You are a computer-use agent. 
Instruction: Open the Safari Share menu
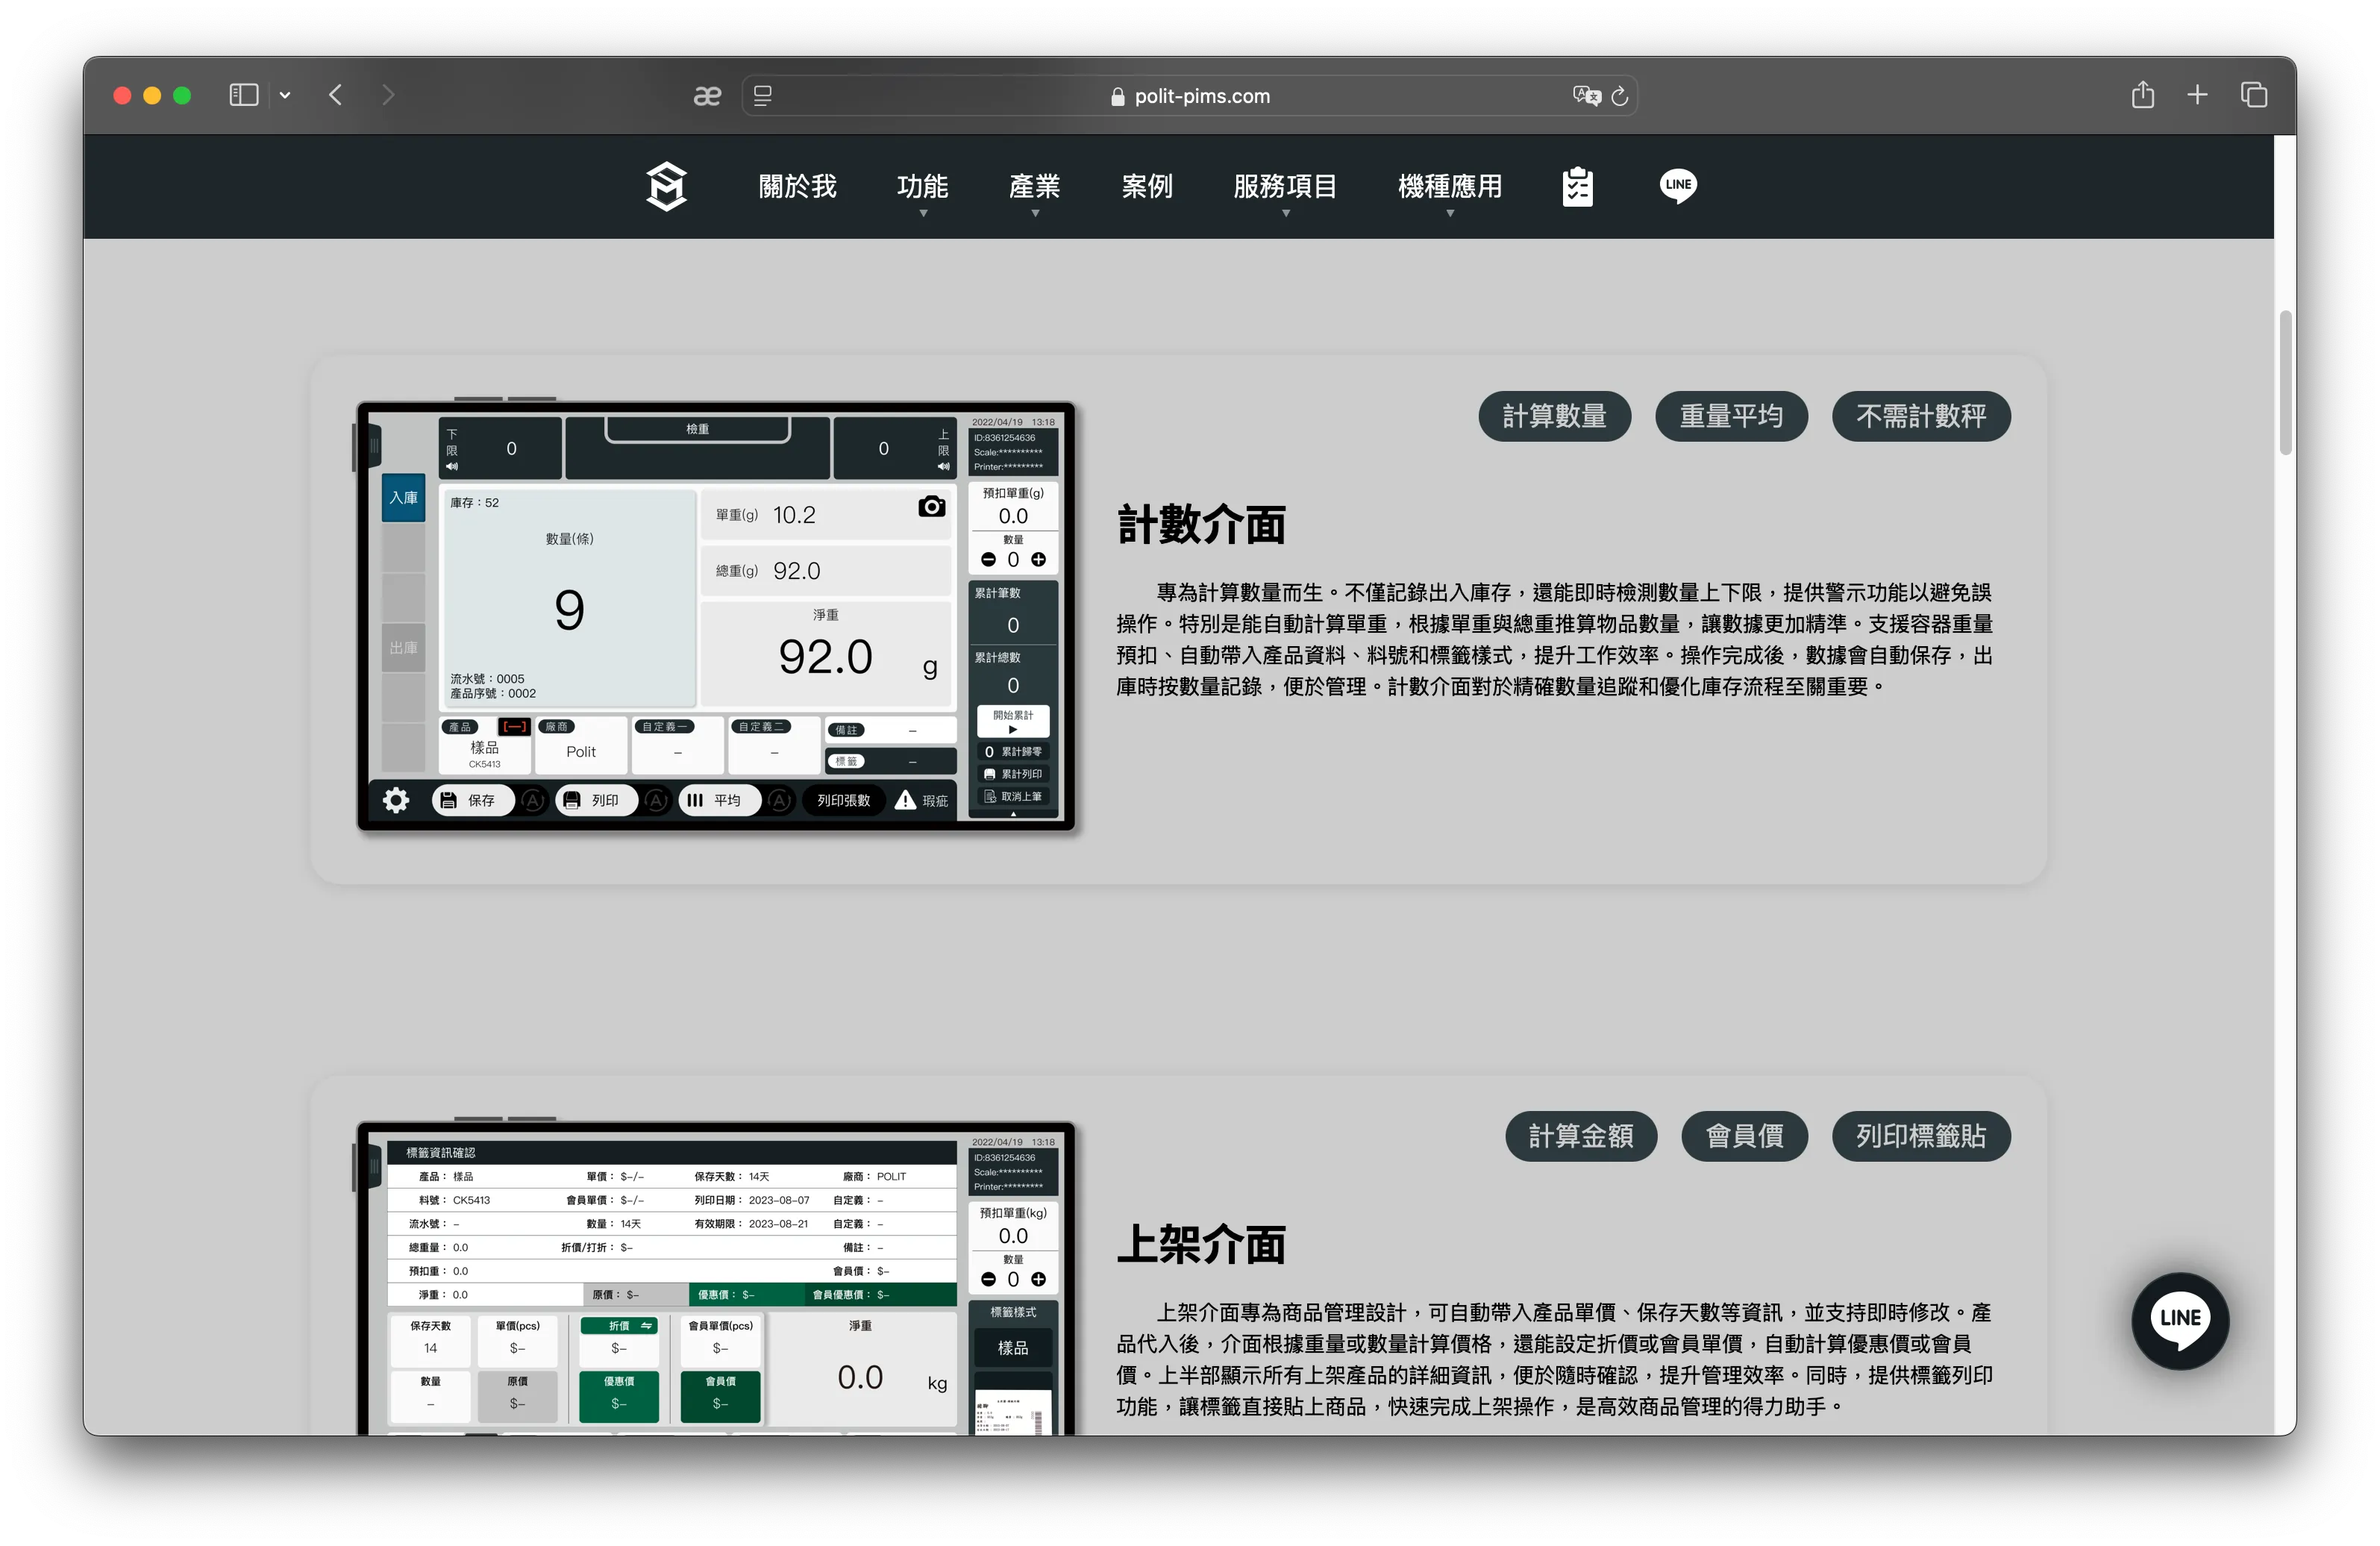[x=2142, y=95]
